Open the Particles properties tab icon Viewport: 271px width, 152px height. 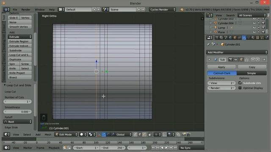[262, 38]
